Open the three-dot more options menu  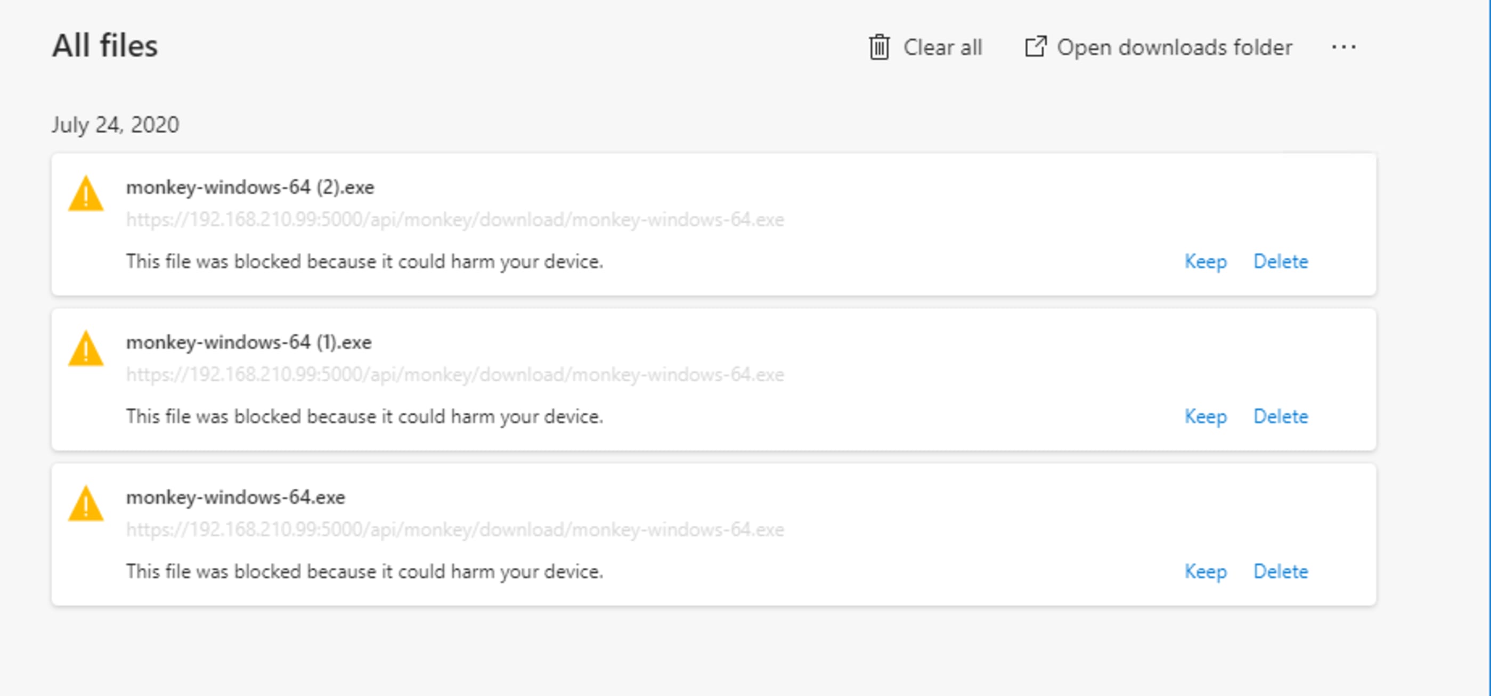1343,47
